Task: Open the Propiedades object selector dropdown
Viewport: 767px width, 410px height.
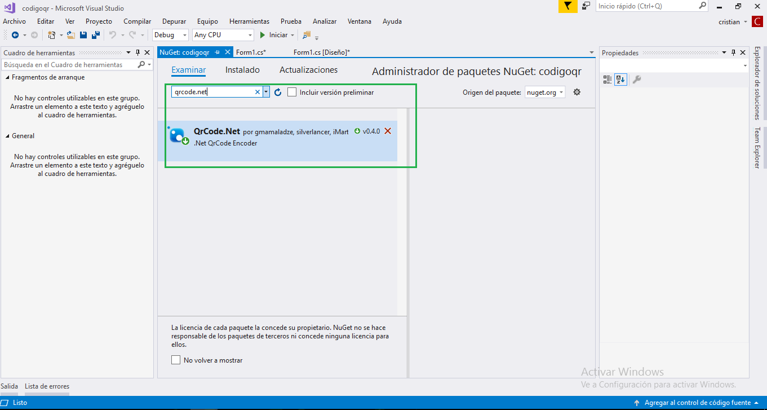Action: pyautogui.click(x=744, y=66)
